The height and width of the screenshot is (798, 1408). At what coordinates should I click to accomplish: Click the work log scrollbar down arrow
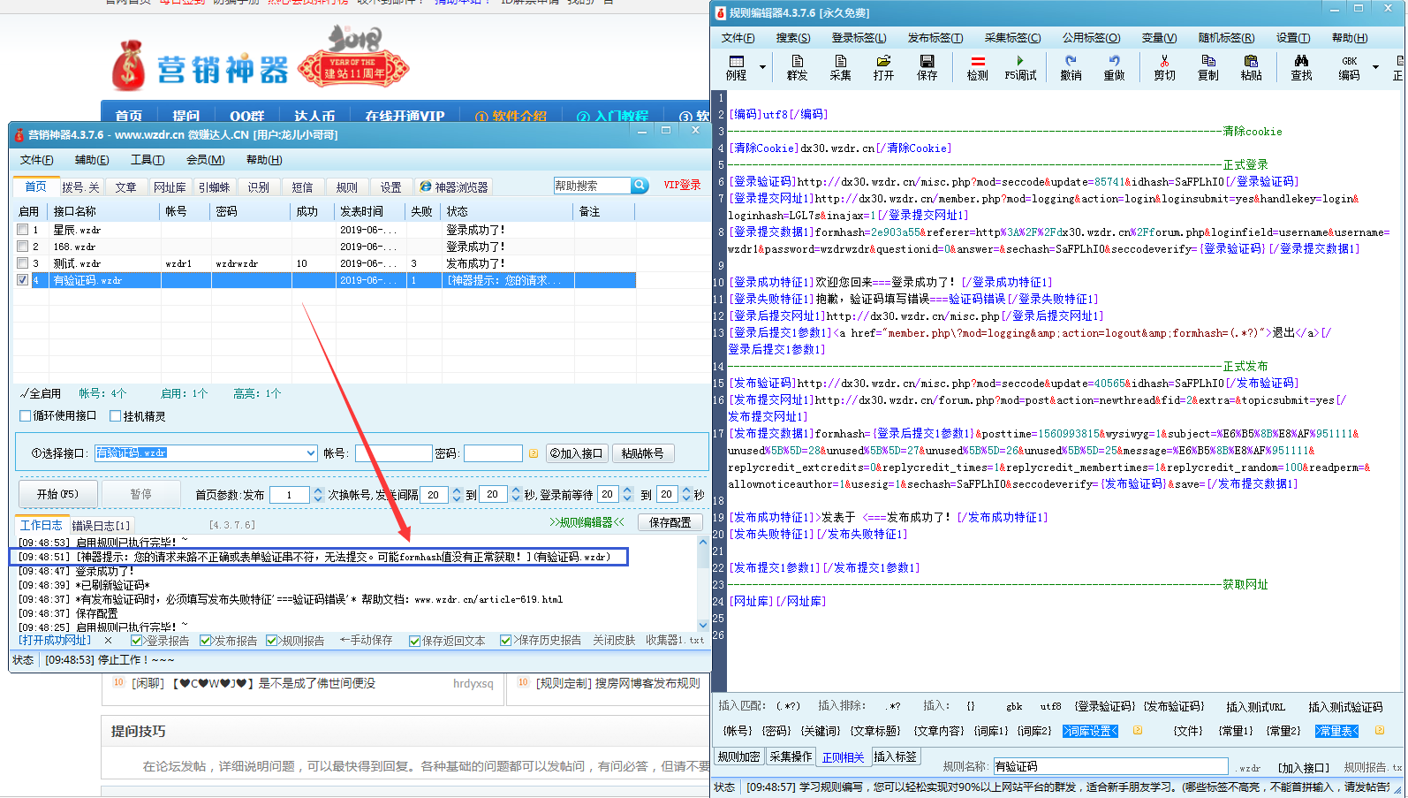point(703,624)
